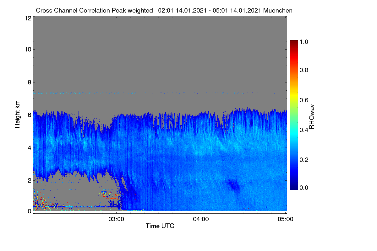The height and width of the screenshot is (251, 377).
Task: Click the dark blue patch near 04:25 at 1.5 km
Action: [233, 185]
